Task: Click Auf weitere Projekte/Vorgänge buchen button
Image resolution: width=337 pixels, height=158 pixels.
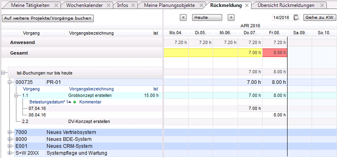Action: point(48,18)
